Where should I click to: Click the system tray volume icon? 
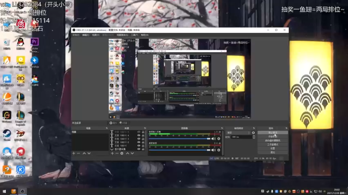tap(320, 191)
